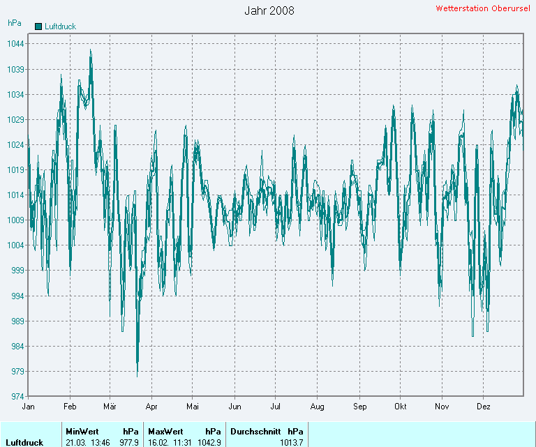This screenshot has width=536, height=447.
Task: Click the average value 1013.7
Action: coord(292,443)
